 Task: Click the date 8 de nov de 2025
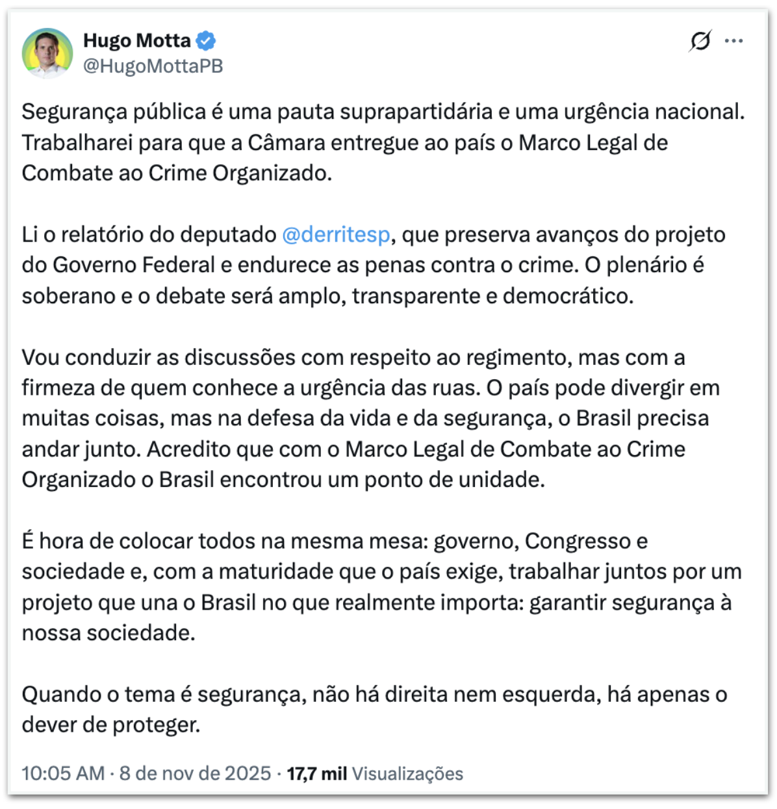pyautogui.click(x=195, y=773)
